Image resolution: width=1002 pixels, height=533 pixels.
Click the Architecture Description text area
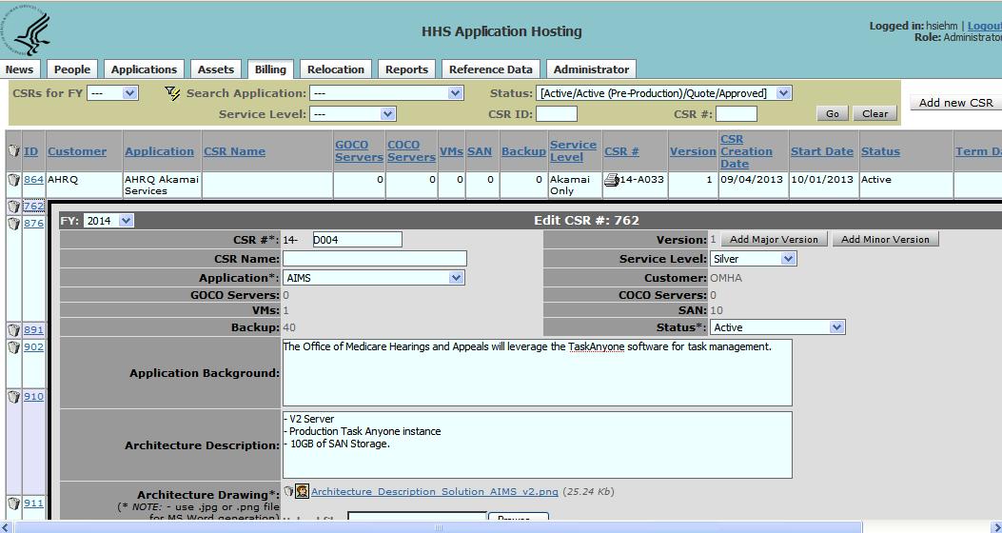538,444
